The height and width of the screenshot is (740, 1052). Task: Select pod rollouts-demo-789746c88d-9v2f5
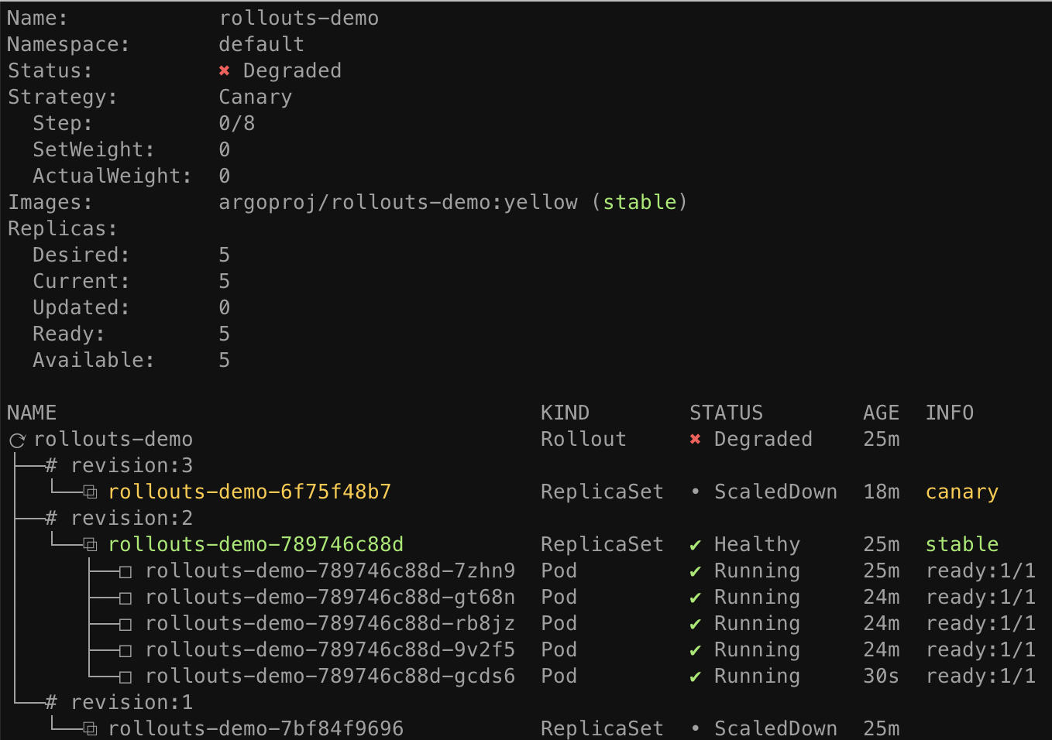330,649
